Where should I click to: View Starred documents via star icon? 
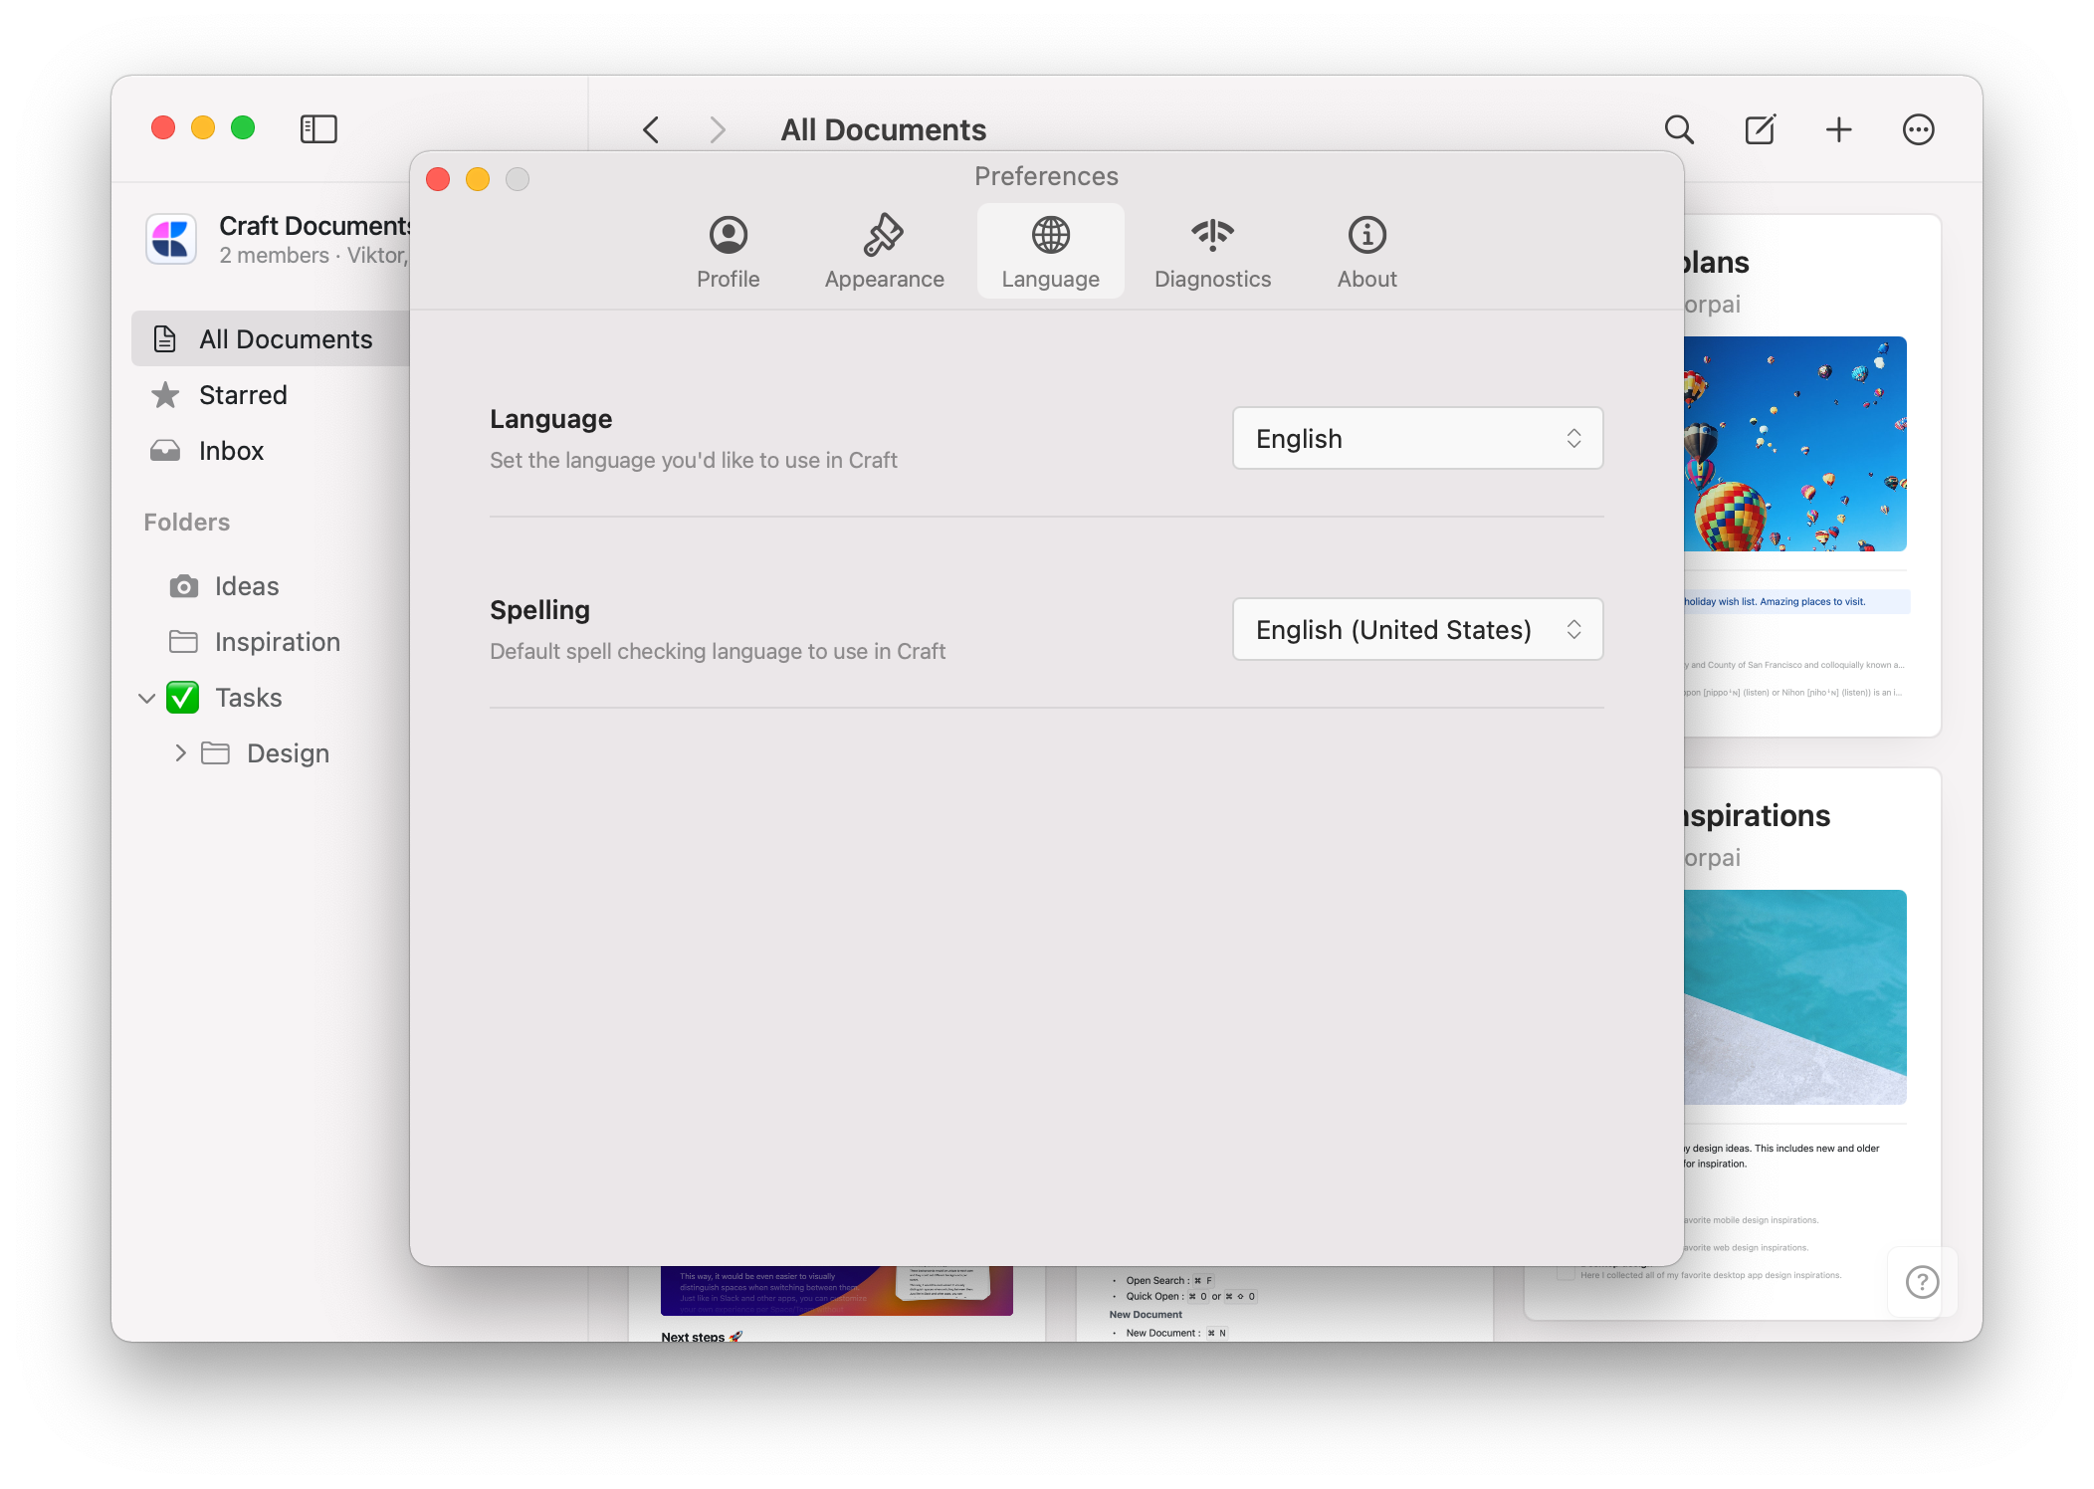(242, 394)
